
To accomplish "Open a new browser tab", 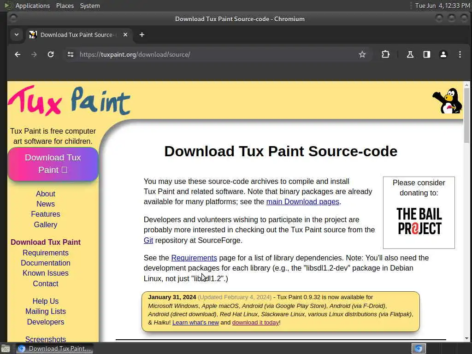I will tap(142, 35).
